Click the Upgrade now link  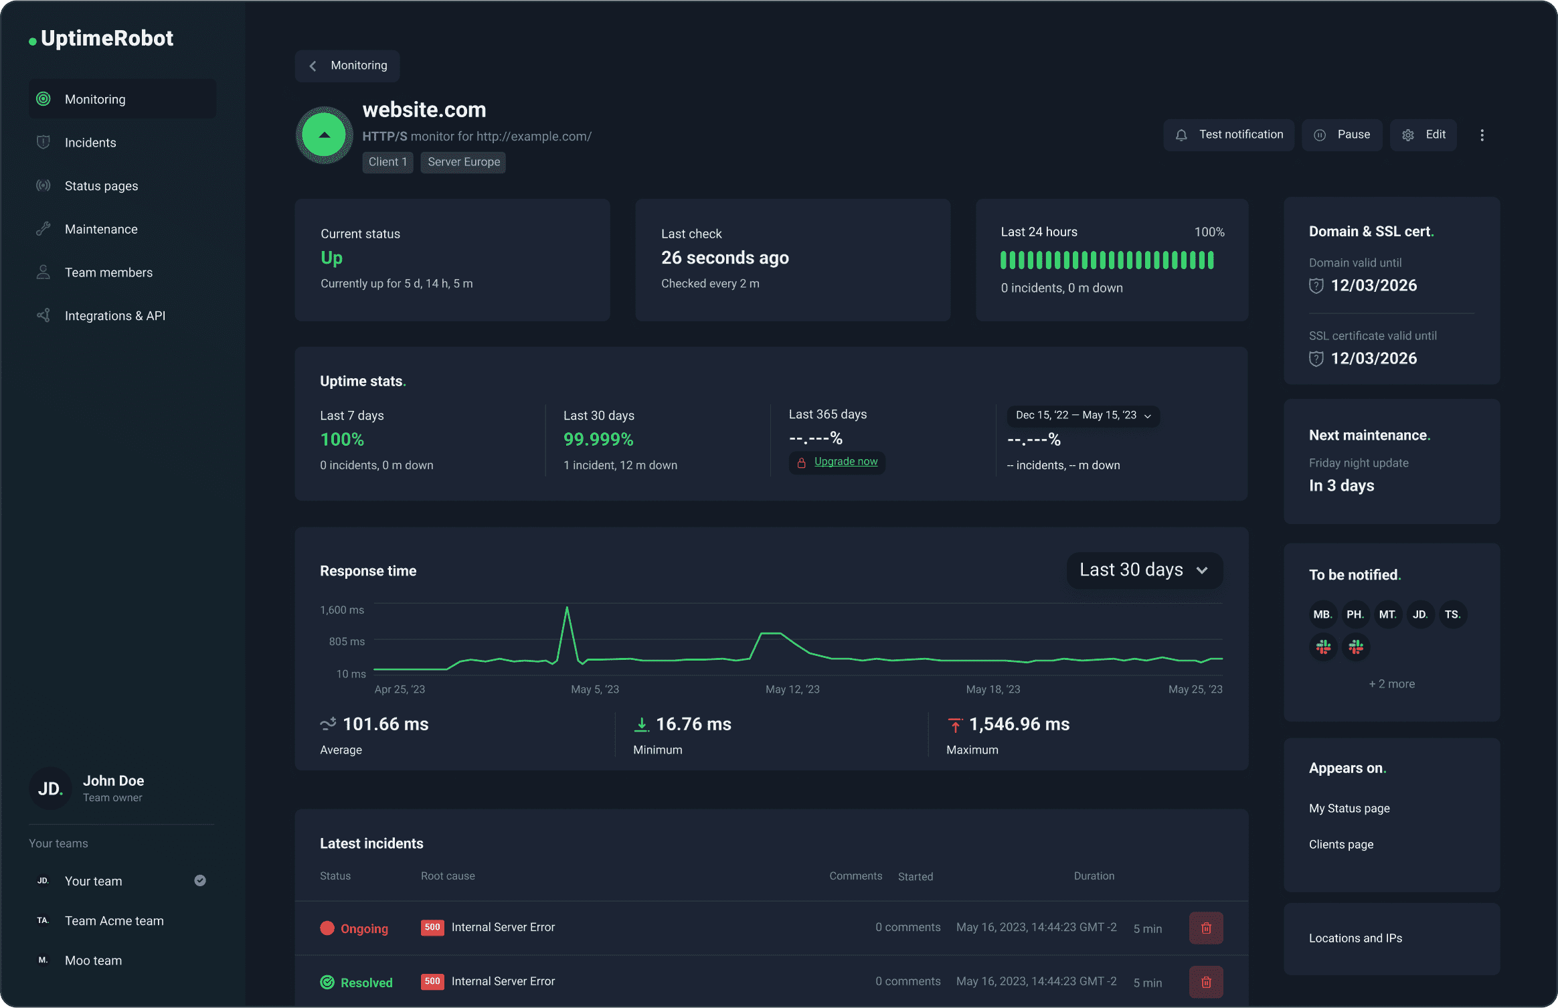tap(845, 461)
